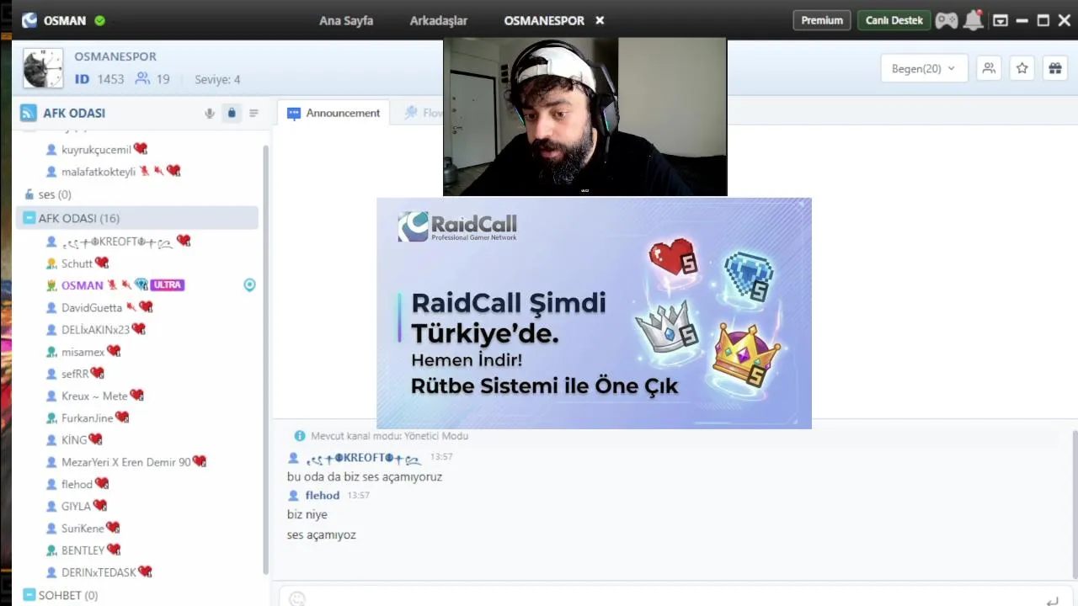Click the ULTRA badge next to OSMAN

(x=168, y=284)
